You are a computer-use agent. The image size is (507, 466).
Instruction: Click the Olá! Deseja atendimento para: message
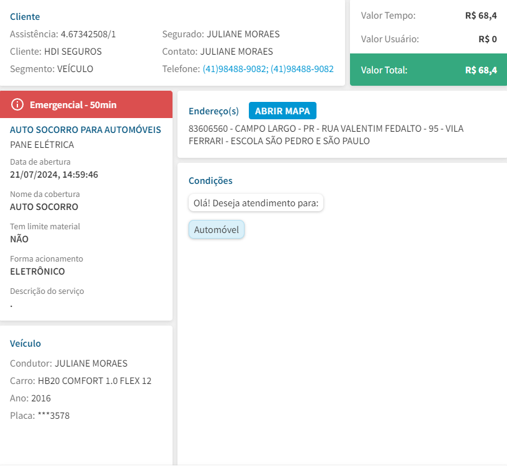tap(256, 203)
